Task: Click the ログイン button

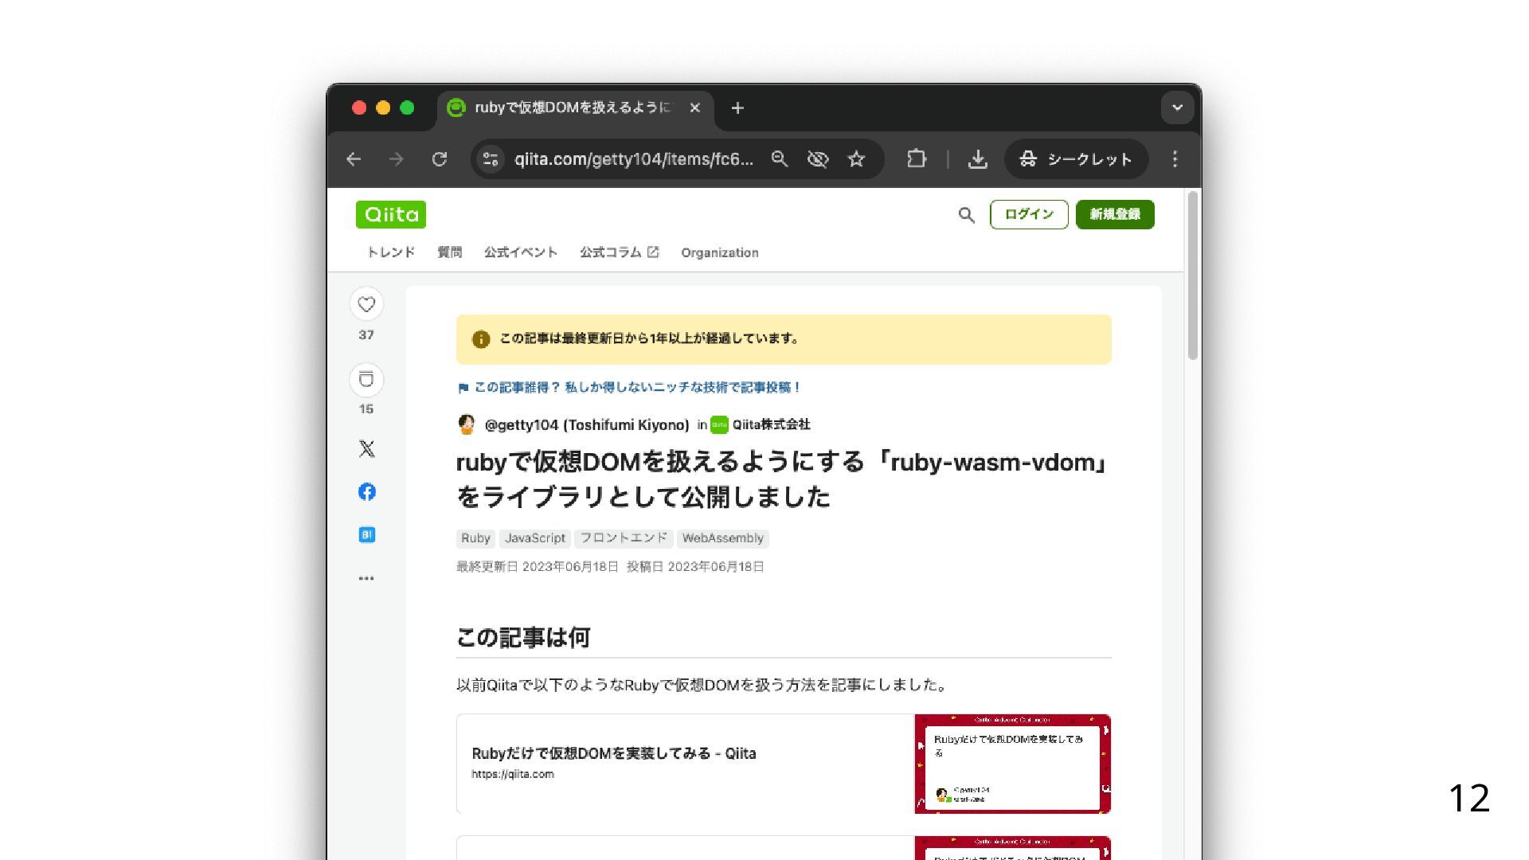Action: click(x=1029, y=215)
